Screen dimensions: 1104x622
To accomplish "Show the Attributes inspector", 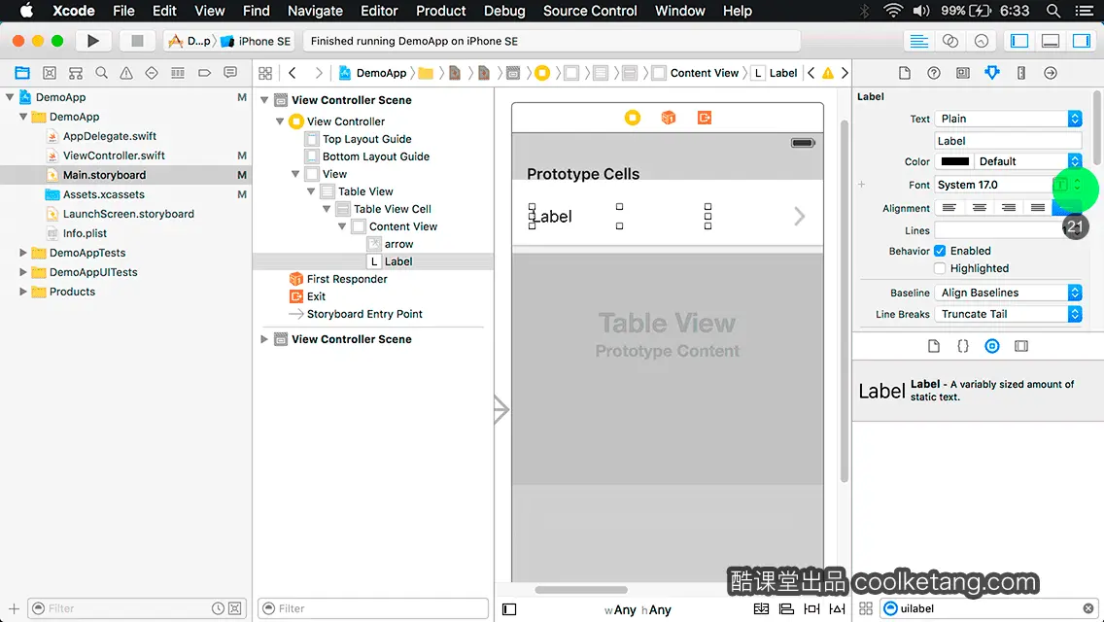I will [x=992, y=73].
